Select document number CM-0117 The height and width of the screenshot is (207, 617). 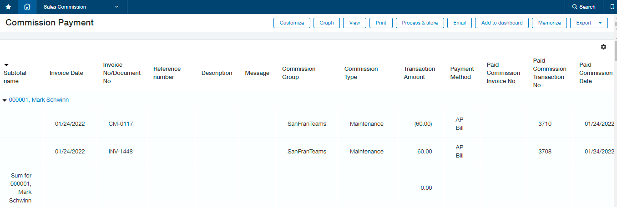(121, 124)
